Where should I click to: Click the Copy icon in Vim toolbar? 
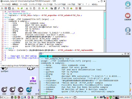coord(30,8)
